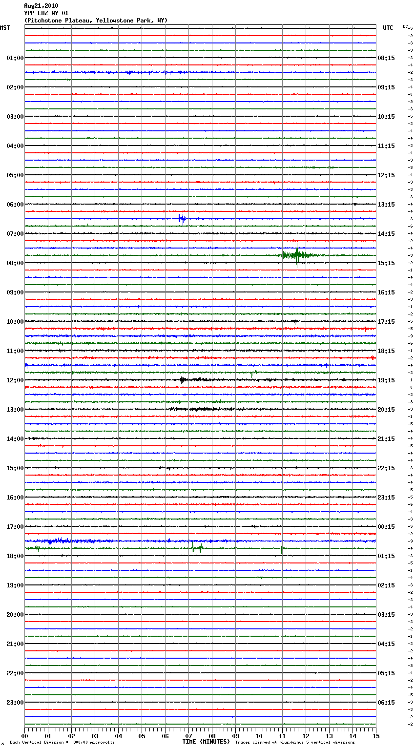415x749 pixels.
Task: Click the 09 minute tick label on bottom axis
Action: (x=236, y=736)
